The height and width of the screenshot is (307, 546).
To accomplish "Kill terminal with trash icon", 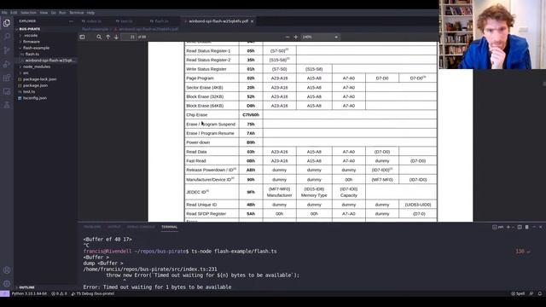I will tap(527, 227).
